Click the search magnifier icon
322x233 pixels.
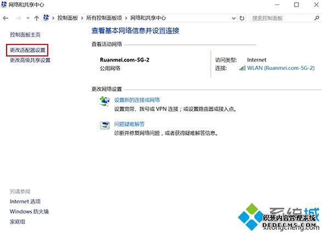coord(317,18)
